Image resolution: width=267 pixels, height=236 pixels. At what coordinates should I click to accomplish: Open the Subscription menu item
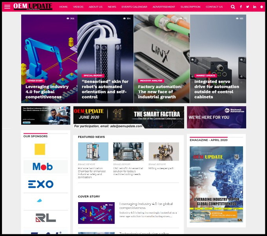pyautogui.click(x=190, y=7)
